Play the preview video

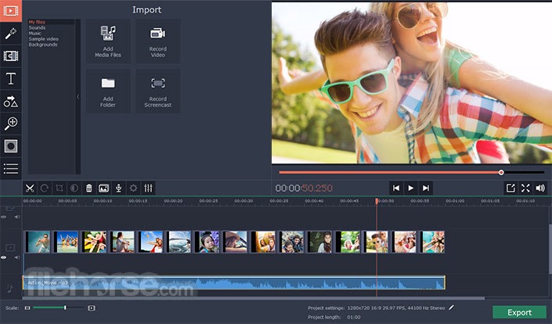point(410,188)
